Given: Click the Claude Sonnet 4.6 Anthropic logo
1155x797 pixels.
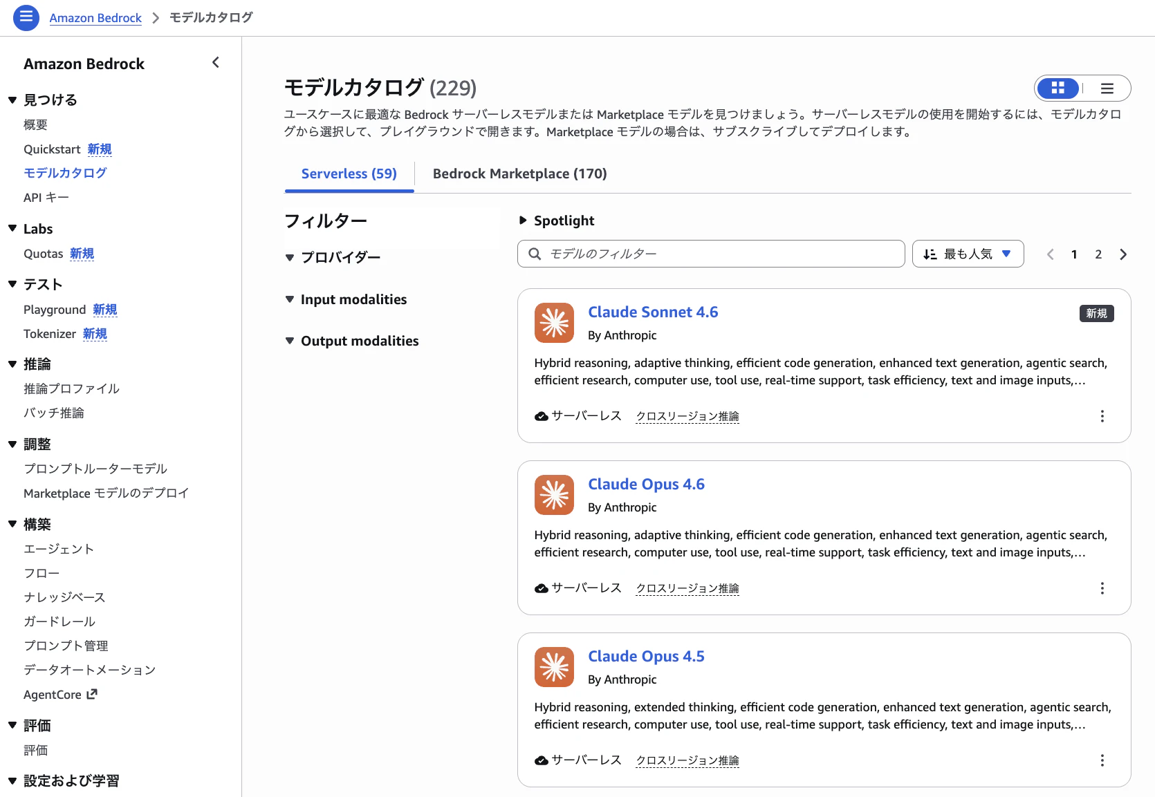Looking at the screenshot, I should pos(554,323).
